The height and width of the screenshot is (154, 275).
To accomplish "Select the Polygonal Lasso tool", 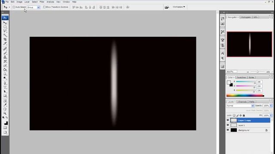I will (x=5, y=31).
